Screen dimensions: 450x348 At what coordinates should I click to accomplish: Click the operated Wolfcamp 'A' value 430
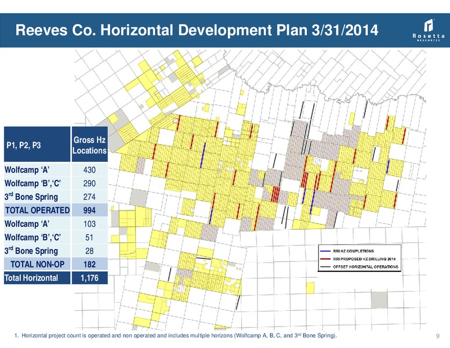89,170
